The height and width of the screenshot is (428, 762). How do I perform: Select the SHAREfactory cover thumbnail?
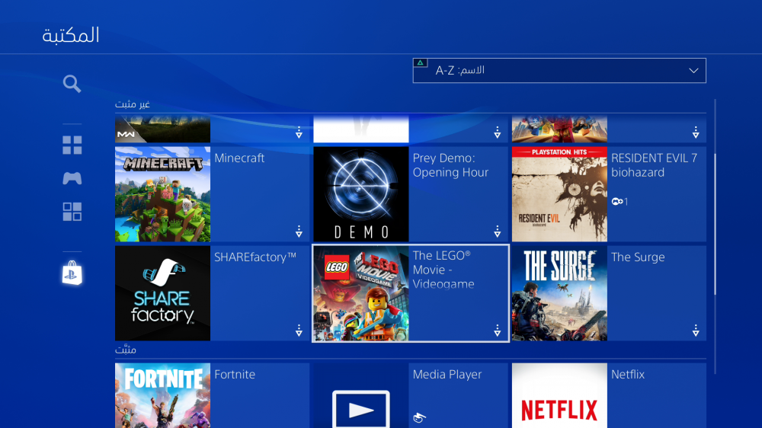163,293
